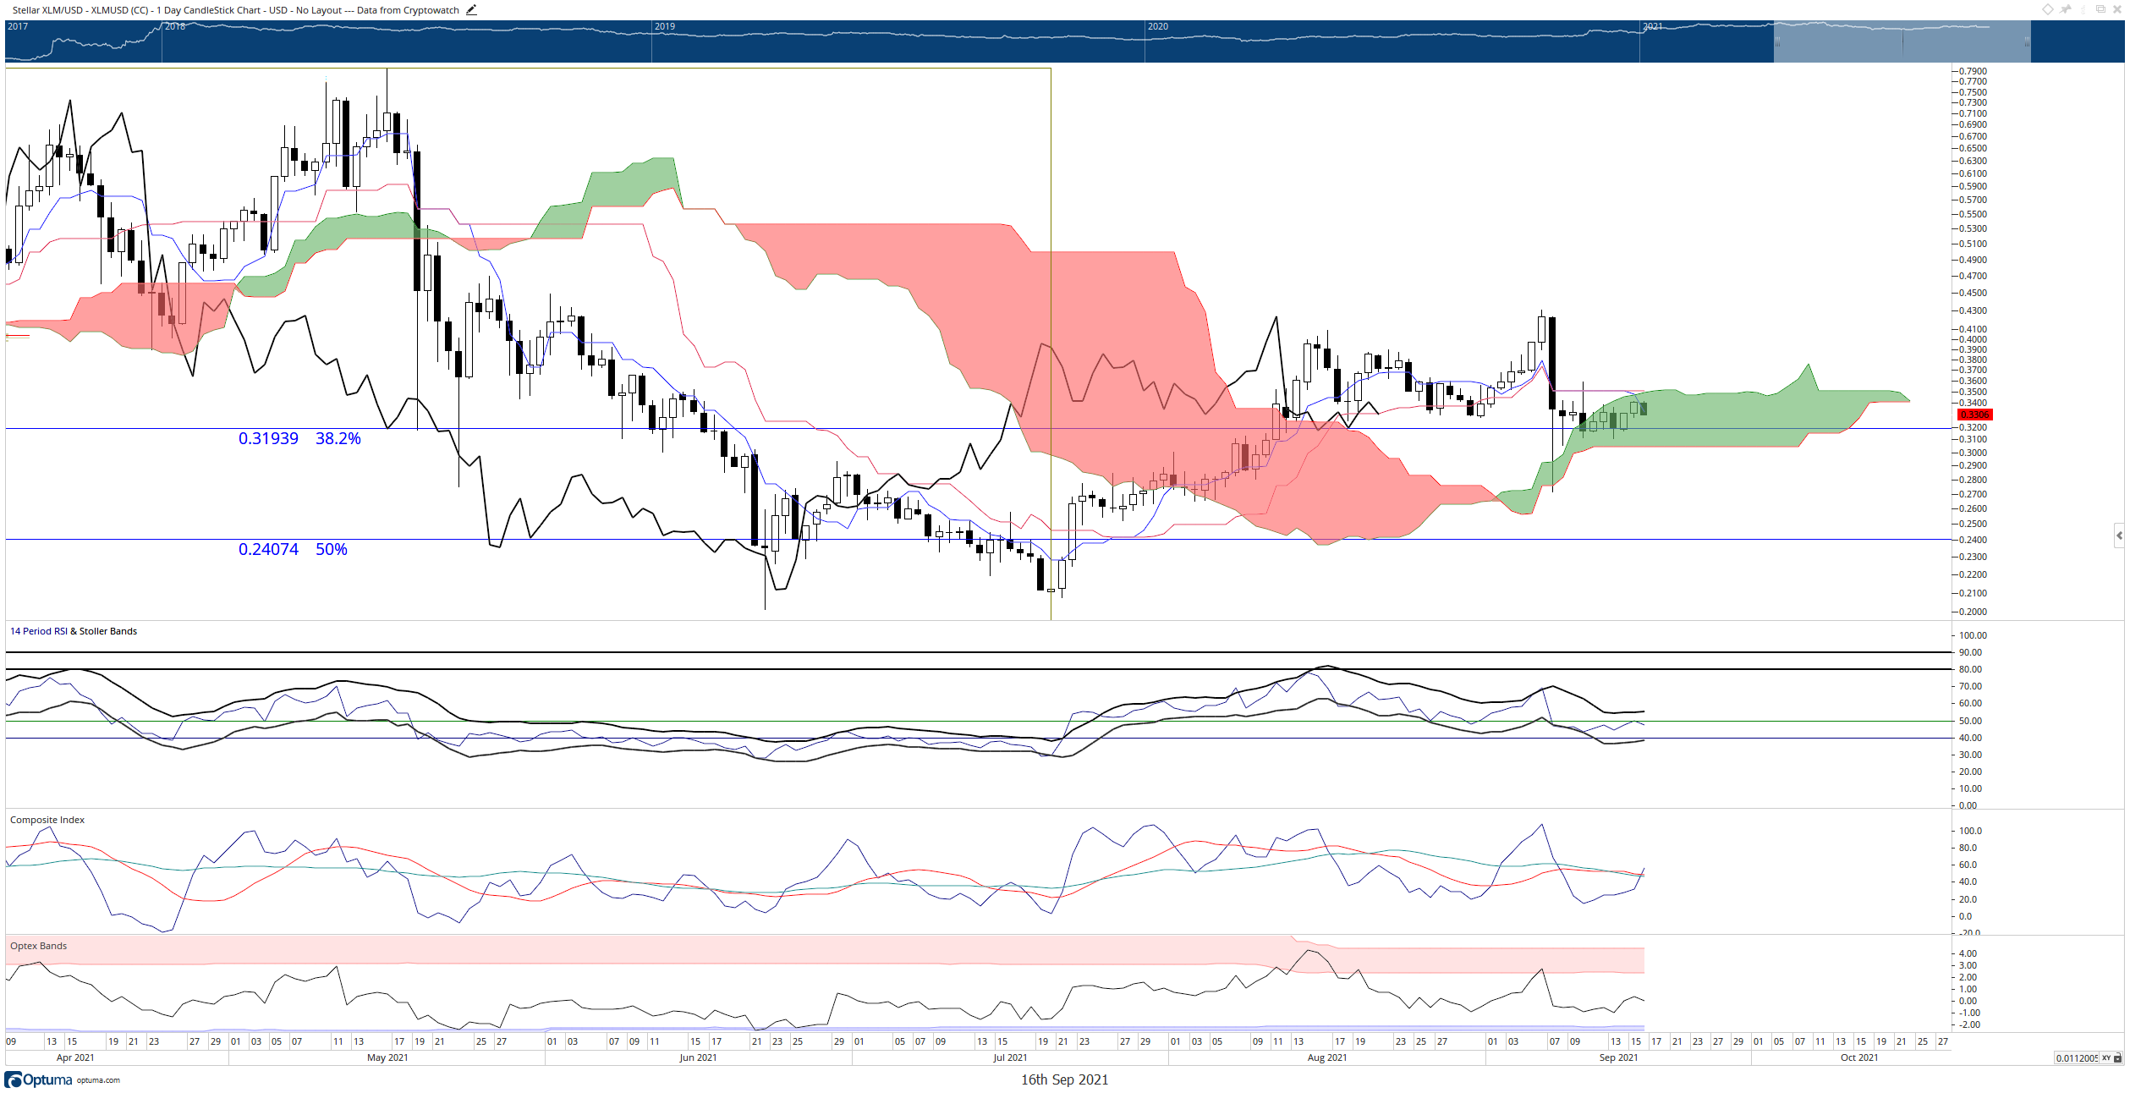This screenshot has height=1093, width=2130.
Task: Click May 2021 on the time axis
Action: point(387,1057)
